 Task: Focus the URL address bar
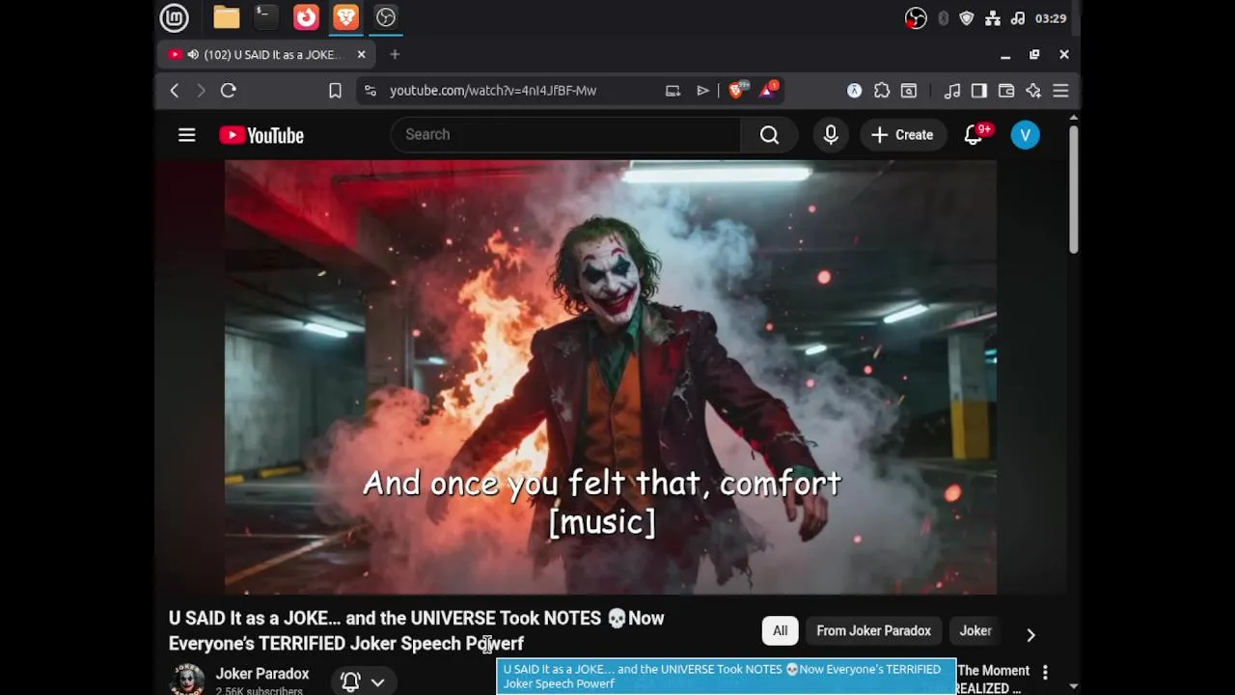tap(493, 91)
